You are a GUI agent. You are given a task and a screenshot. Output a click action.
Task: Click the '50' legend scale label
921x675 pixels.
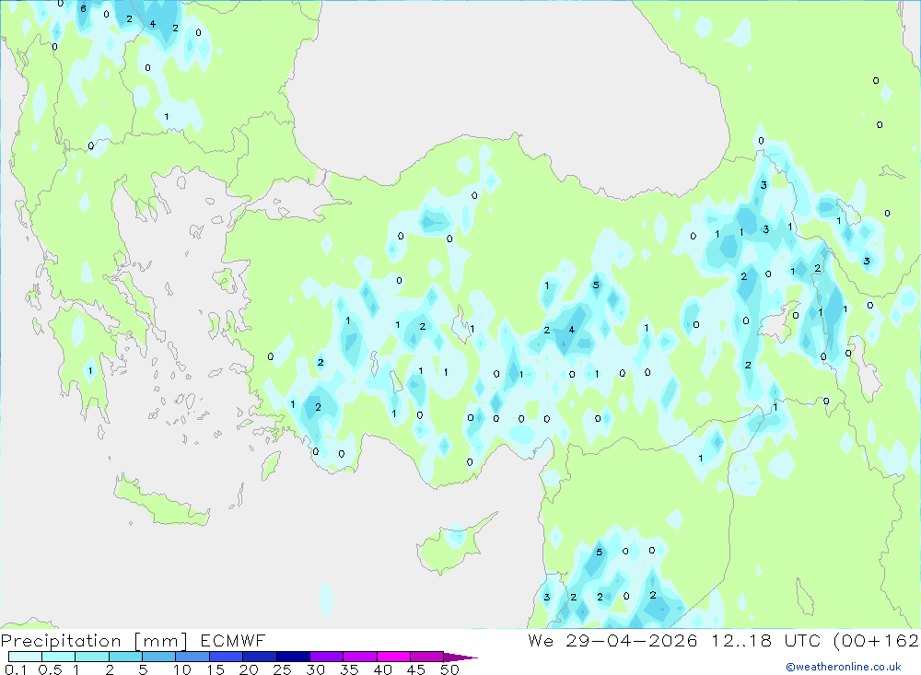pyautogui.click(x=450, y=669)
